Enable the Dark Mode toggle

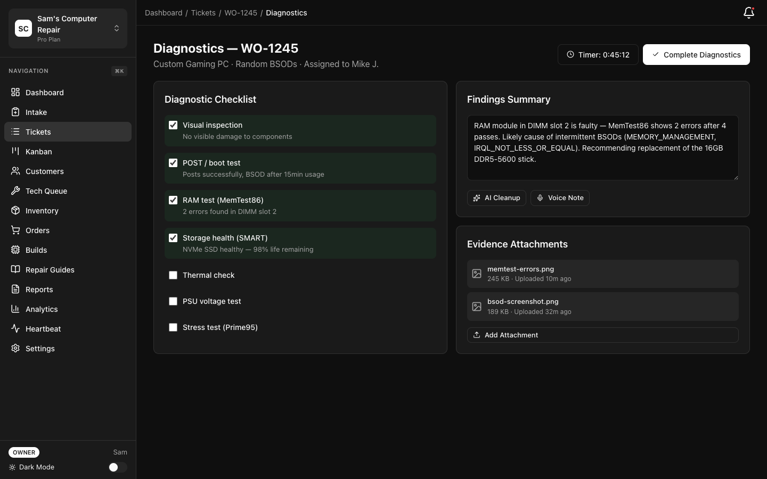coord(118,467)
